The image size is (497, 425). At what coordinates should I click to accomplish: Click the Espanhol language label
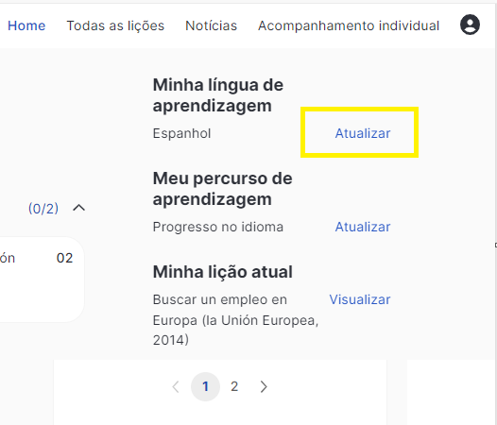point(182,133)
